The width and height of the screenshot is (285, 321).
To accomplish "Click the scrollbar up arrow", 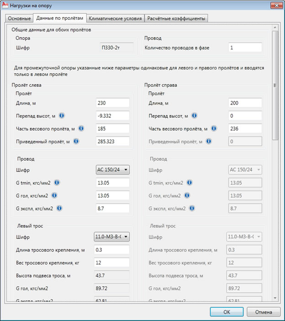I will tap(275, 27).
